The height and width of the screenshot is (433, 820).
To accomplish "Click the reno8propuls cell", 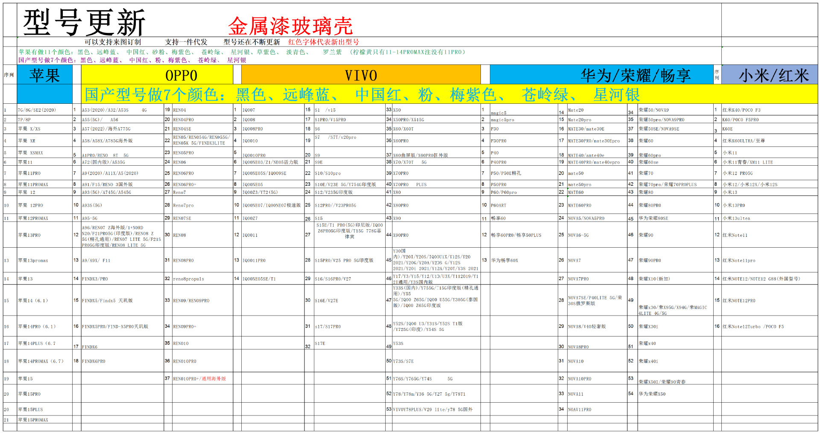I will coord(202,278).
